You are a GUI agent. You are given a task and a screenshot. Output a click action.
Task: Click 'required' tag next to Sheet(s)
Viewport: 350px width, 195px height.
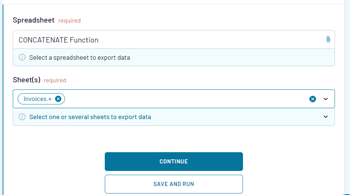[55, 80]
